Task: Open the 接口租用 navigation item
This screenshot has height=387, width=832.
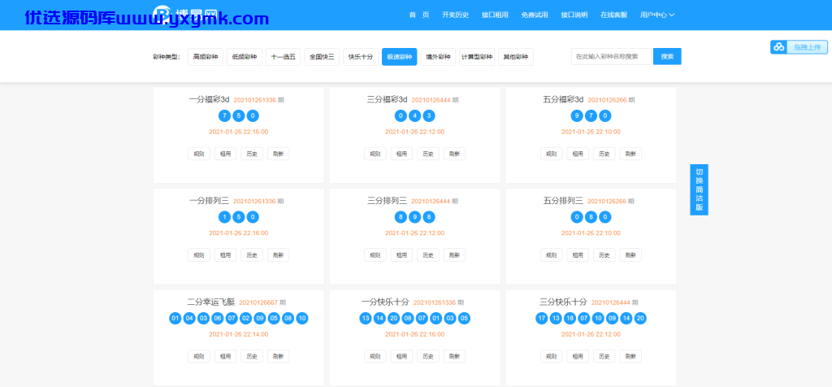Action: pos(495,15)
